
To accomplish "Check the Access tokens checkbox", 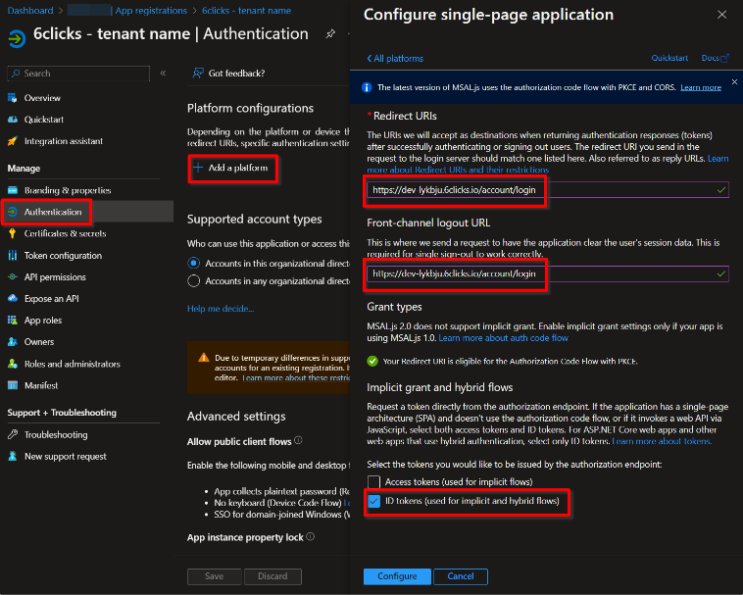I will [x=373, y=481].
